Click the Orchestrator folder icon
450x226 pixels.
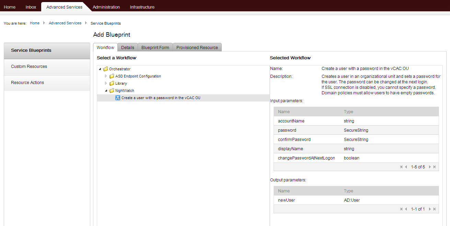tap(105, 69)
